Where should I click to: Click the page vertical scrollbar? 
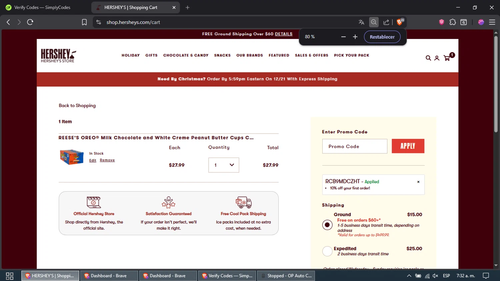click(x=496, y=84)
